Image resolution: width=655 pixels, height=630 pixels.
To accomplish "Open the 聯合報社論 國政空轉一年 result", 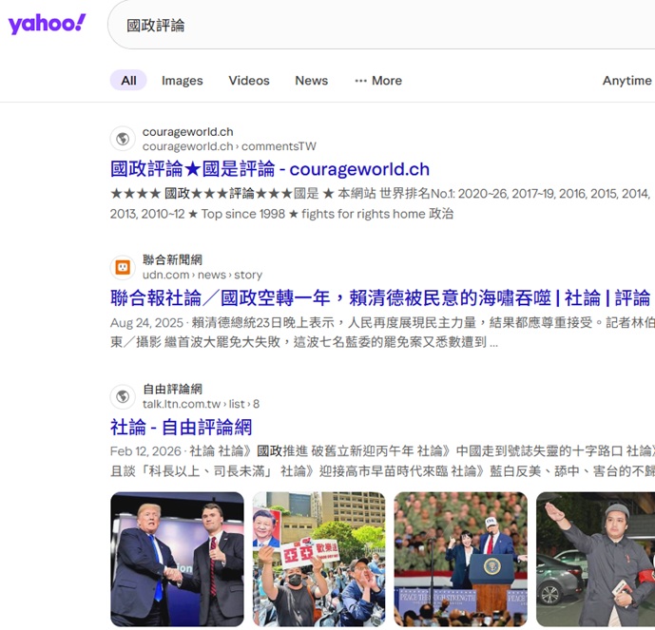I will pyautogui.click(x=380, y=297).
